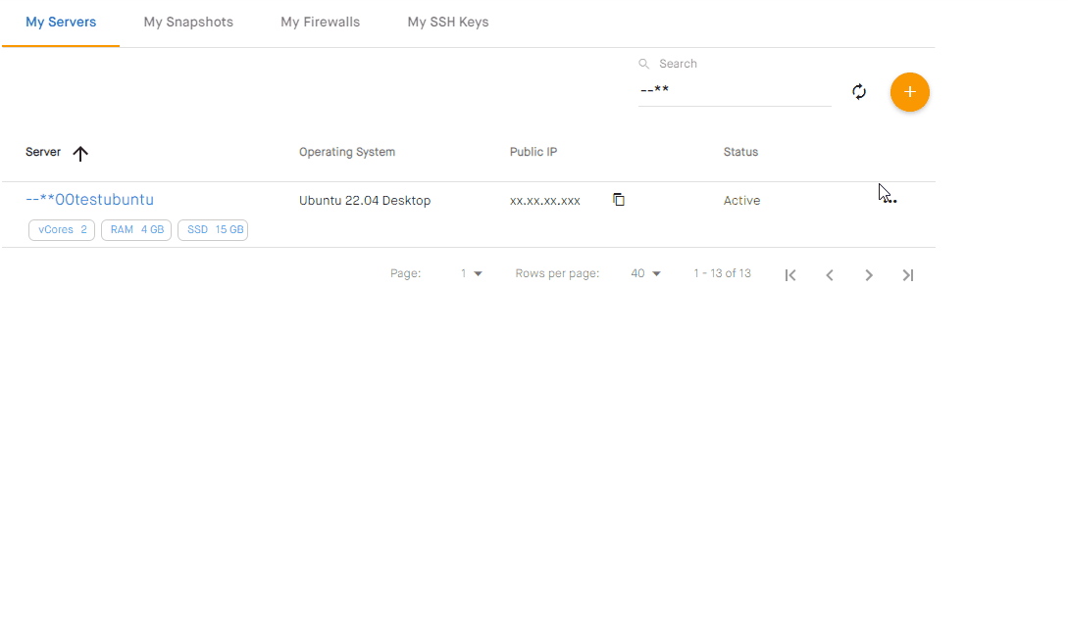Click the 1 - 13 of 13 count
The image size is (1068, 624).
pyautogui.click(x=722, y=273)
